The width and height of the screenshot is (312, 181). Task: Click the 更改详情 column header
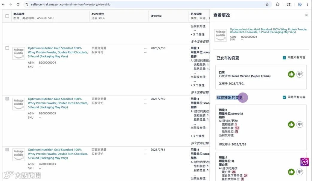pyautogui.click(x=196, y=14)
